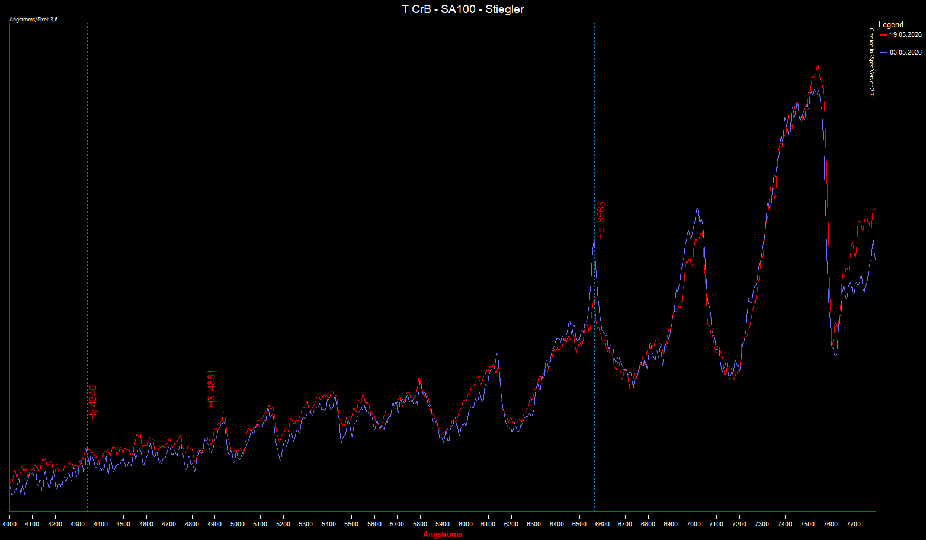This screenshot has width=926, height=540.
Task: Click the Legend heading
Action: click(891, 25)
